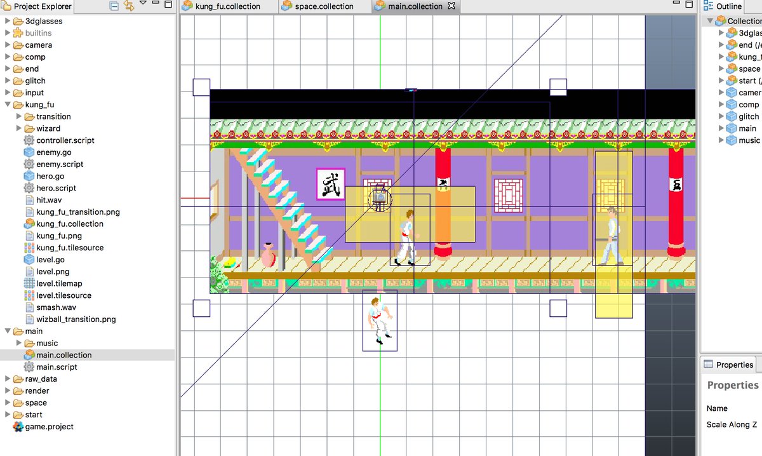Select the enemy sprite on the right
The height and width of the screenshot is (456, 762).
pyautogui.click(x=612, y=236)
